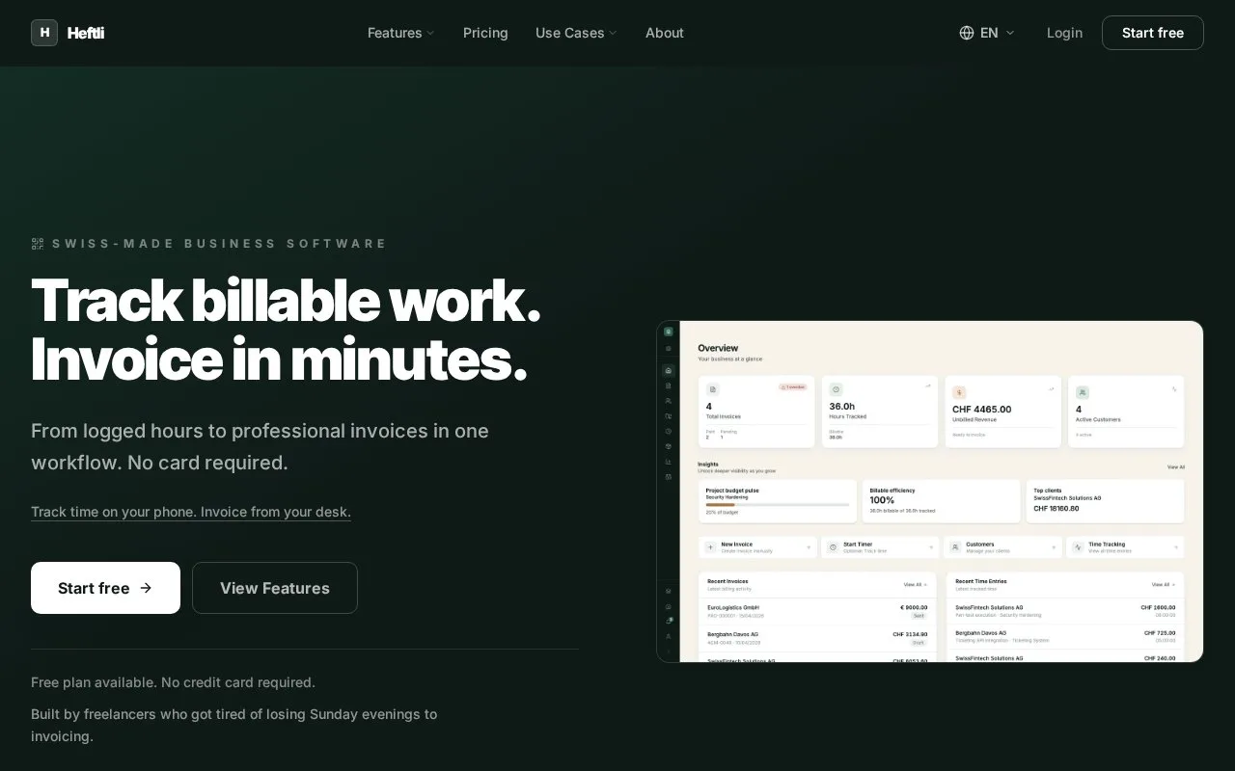Click the Bergbahn Davos AG invoice in Recent Invoices
The image size is (1235, 771).
(x=816, y=638)
